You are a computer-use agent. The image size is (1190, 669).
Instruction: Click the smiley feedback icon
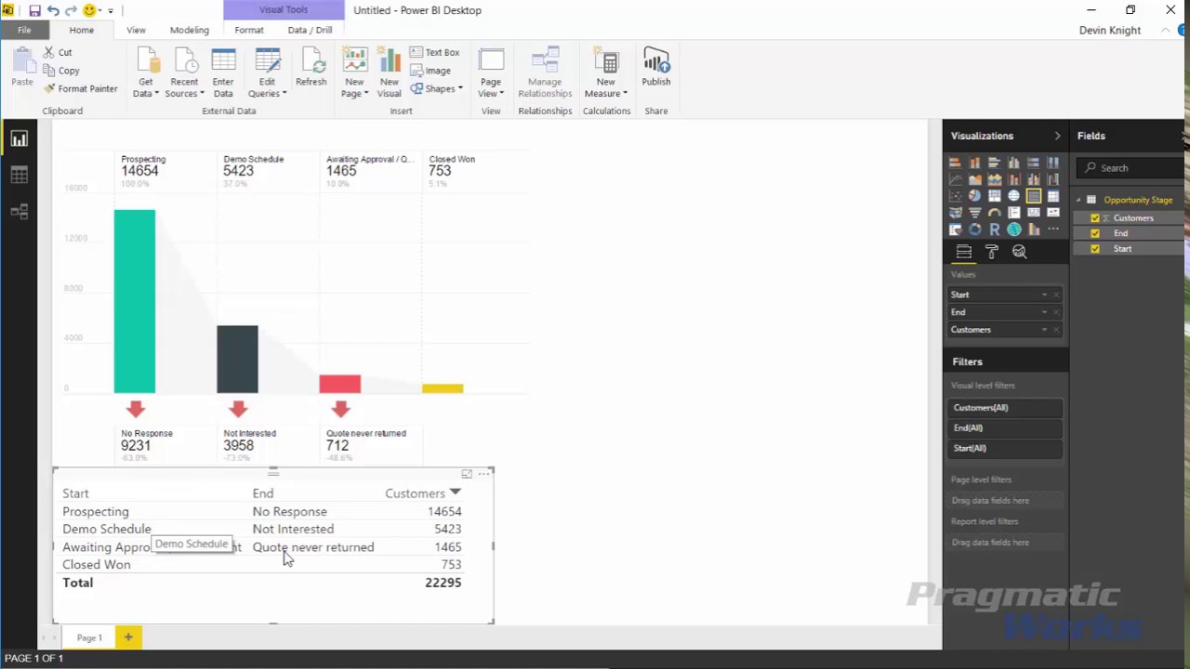89,10
